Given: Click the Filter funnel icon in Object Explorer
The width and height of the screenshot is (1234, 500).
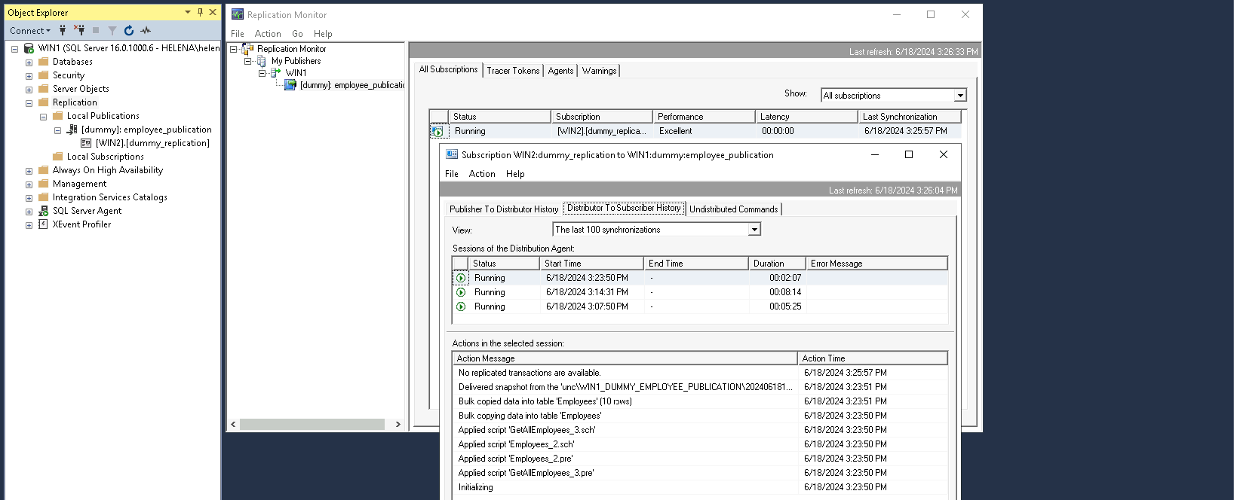Looking at the screenshot, I should pyautogui.click(x=112, y=30).
